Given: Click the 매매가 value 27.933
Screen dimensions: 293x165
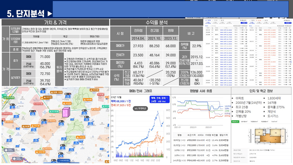Looking at the screenshot, I should click(138, 46).
